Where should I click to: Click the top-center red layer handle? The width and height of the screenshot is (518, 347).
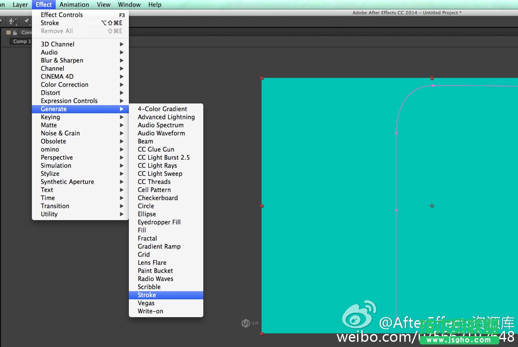tap(432, 78)
